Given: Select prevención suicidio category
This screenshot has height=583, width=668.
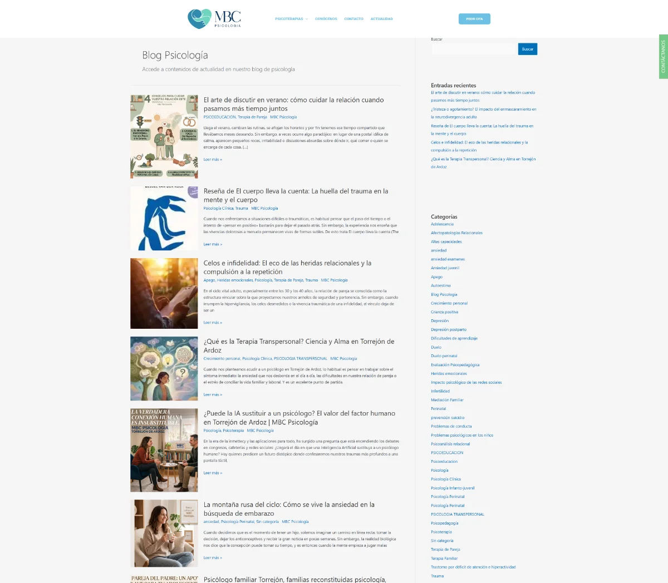Looking at the screenshot, I should coord(448,418).
